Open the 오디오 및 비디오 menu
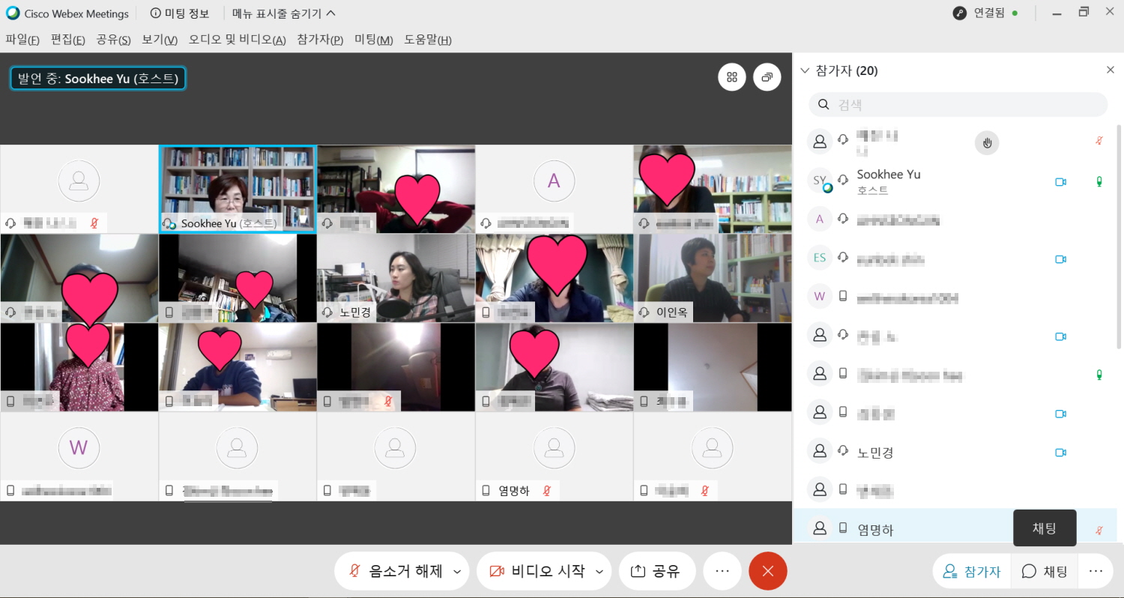The image size is (1124, 598). (x=237, y=40)
